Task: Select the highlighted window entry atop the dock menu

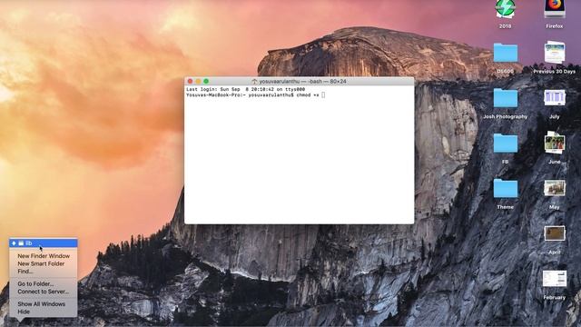Action: click(44, 243)
